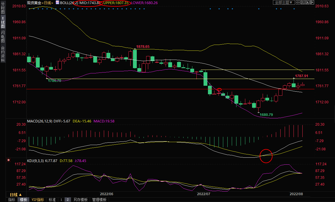
Task: Select the VIP指标 tab
Action: [x=38, y=200]
